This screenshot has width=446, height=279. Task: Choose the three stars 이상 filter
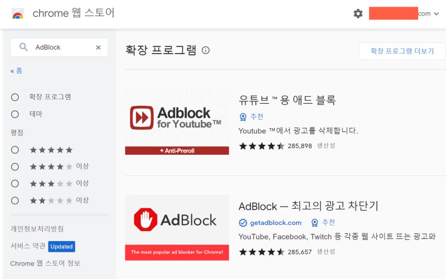(15, 184)
